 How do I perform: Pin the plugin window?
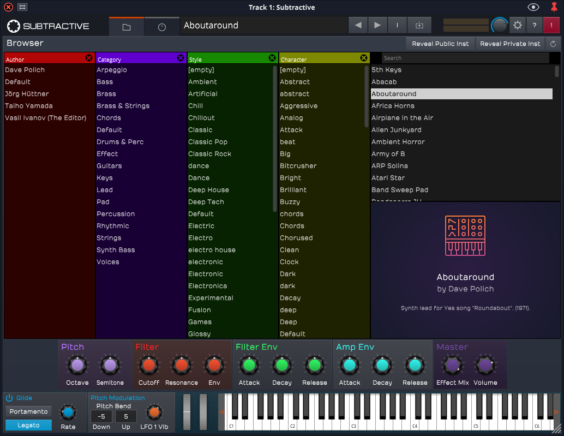(x=554, y=7)
